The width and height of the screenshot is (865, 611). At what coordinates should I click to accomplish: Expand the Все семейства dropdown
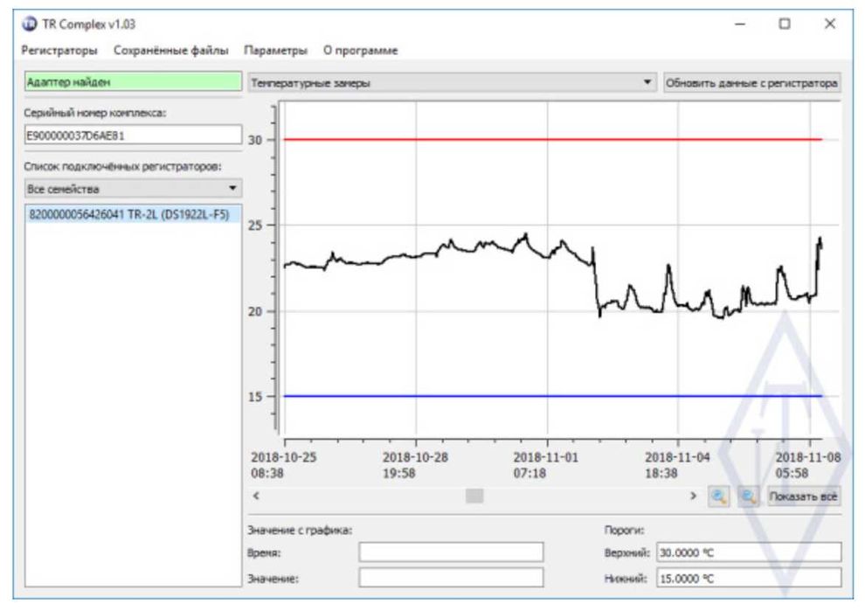[133, 189]
